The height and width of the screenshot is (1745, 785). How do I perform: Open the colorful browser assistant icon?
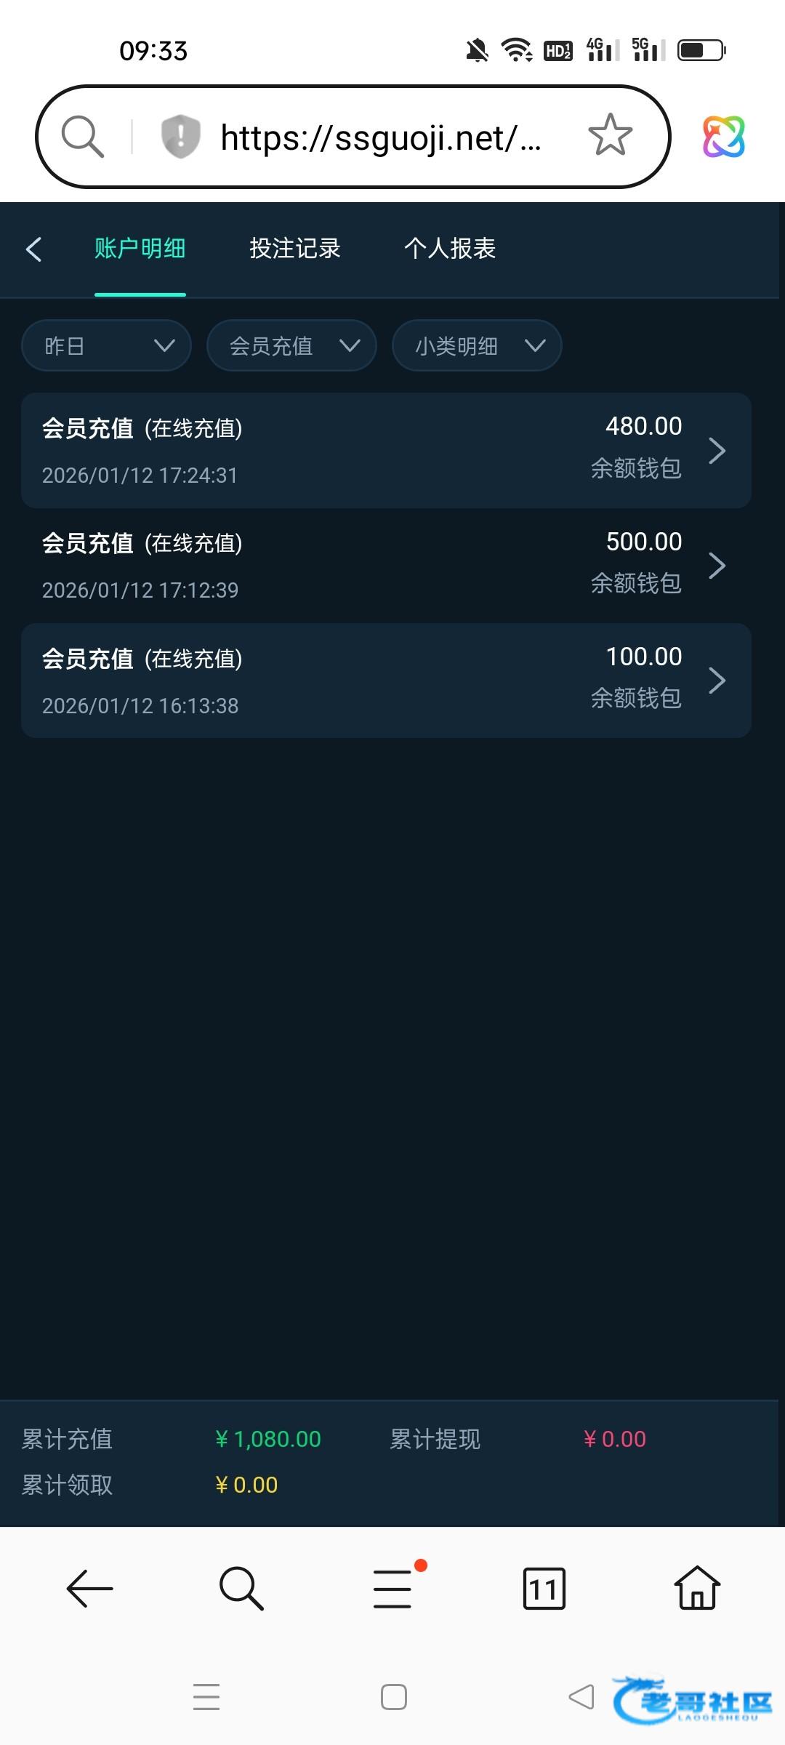pos(723,137)
